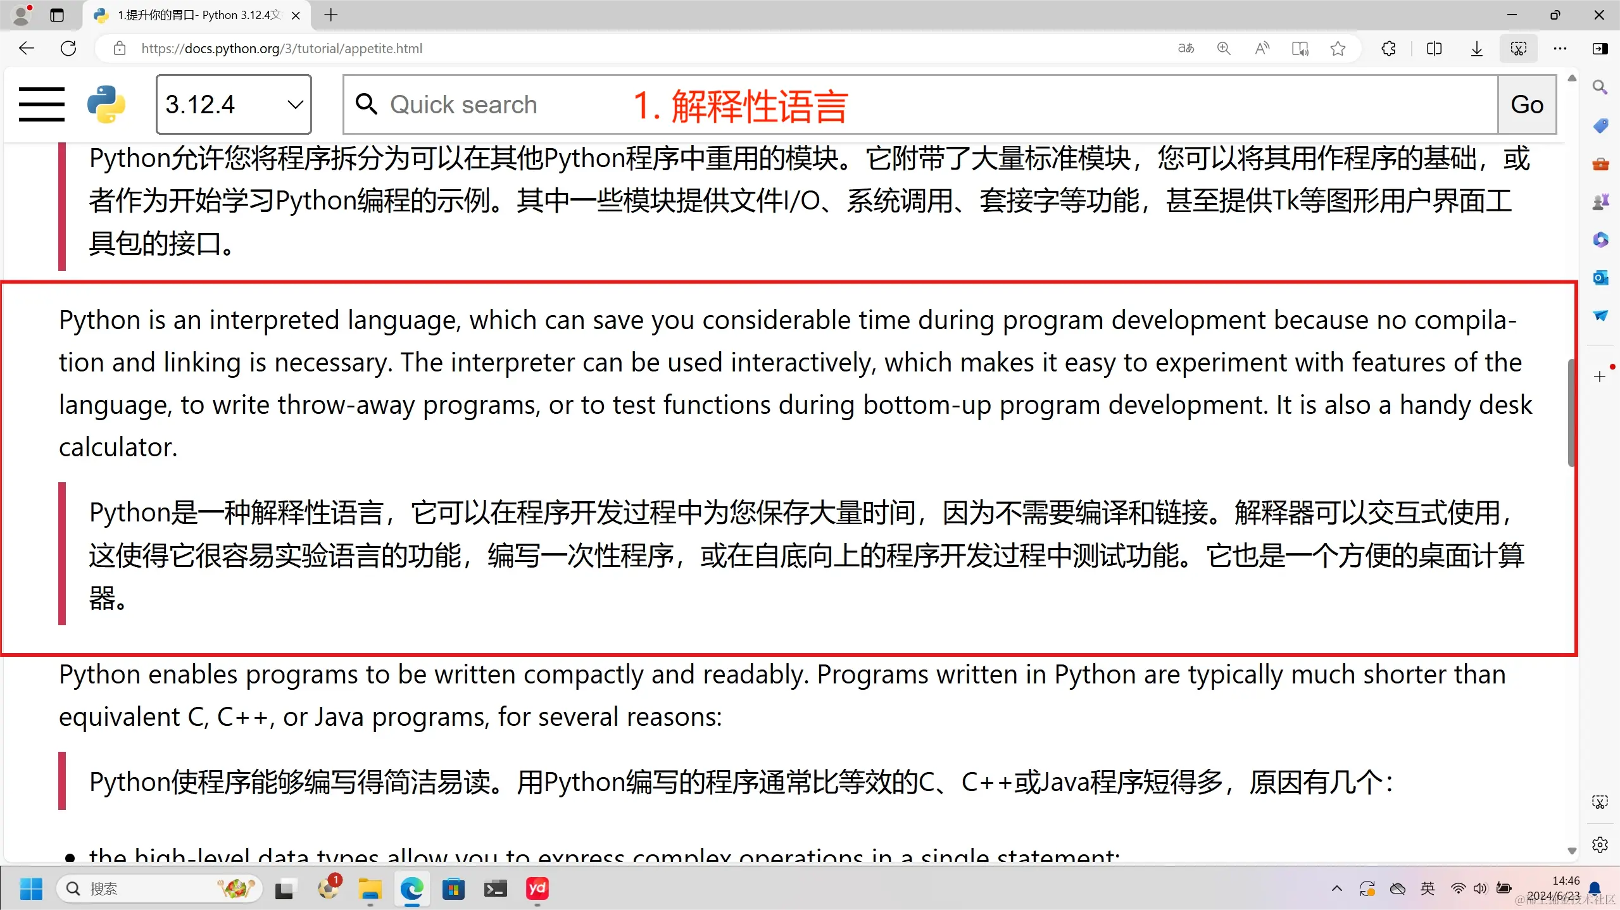Open the downloads arrow icon
This screenshot has width=1620, height=910.
[x=1476, y=48]
